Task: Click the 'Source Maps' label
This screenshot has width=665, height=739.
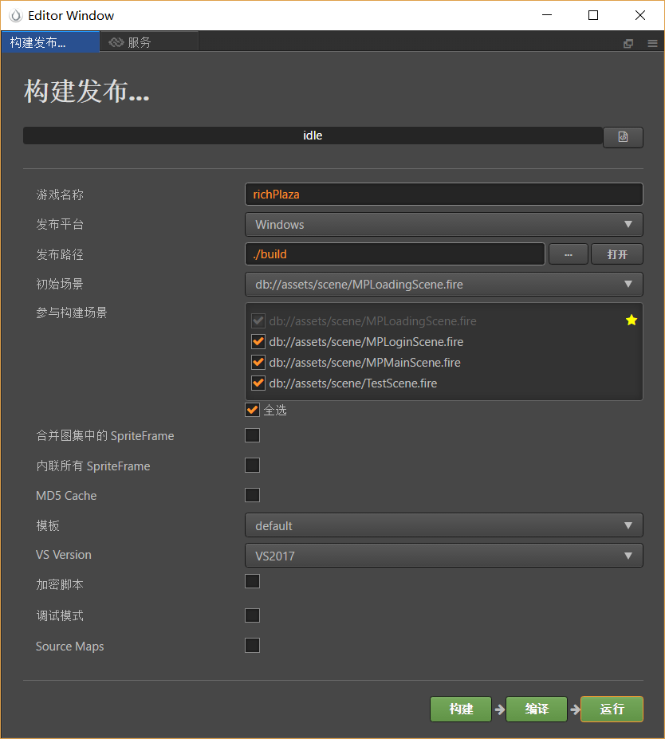Action: click(x=69, y=647)
